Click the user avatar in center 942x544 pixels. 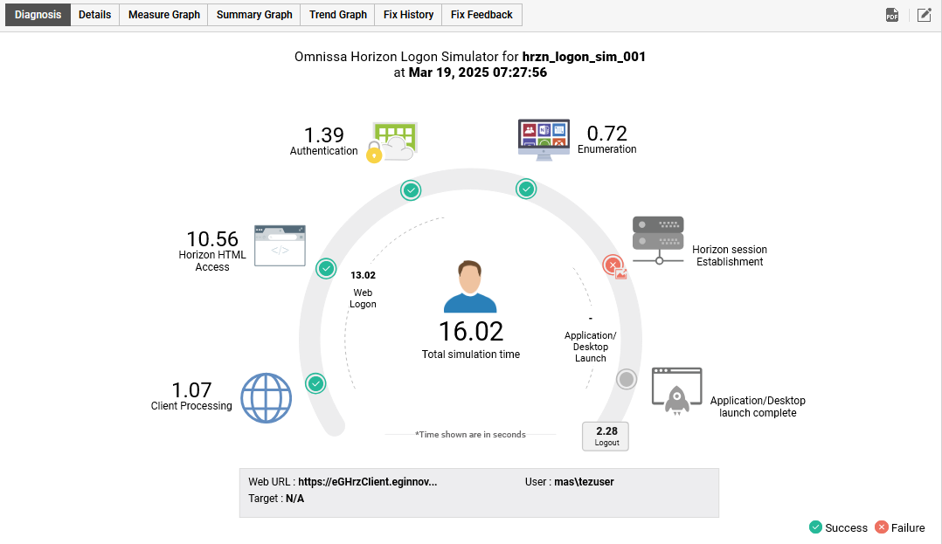coord(470,286)
